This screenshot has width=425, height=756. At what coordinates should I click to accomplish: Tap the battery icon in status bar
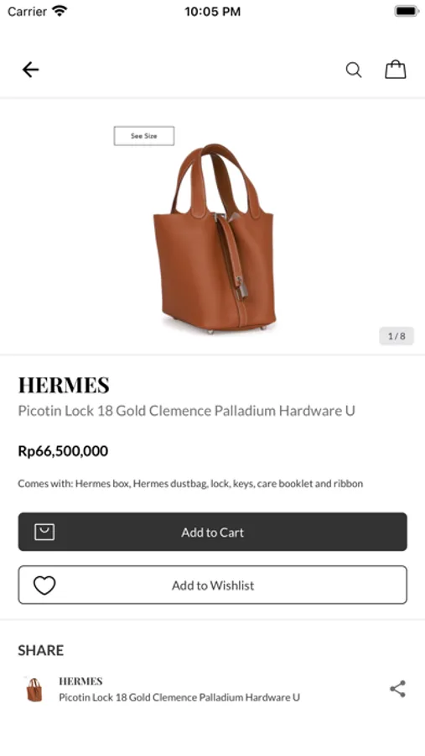(x=407, y=11)
